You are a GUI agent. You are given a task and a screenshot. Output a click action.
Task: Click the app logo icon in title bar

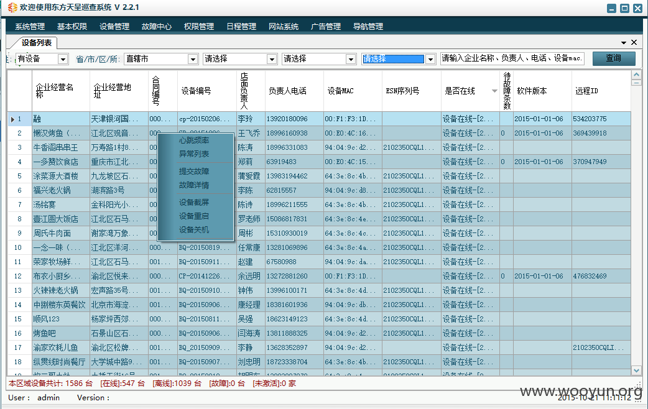(x=12, y=7)
